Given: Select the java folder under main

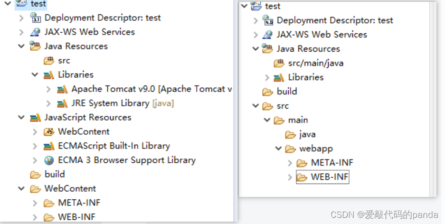Looking at the screenshot, I should [x=300, y=134].
